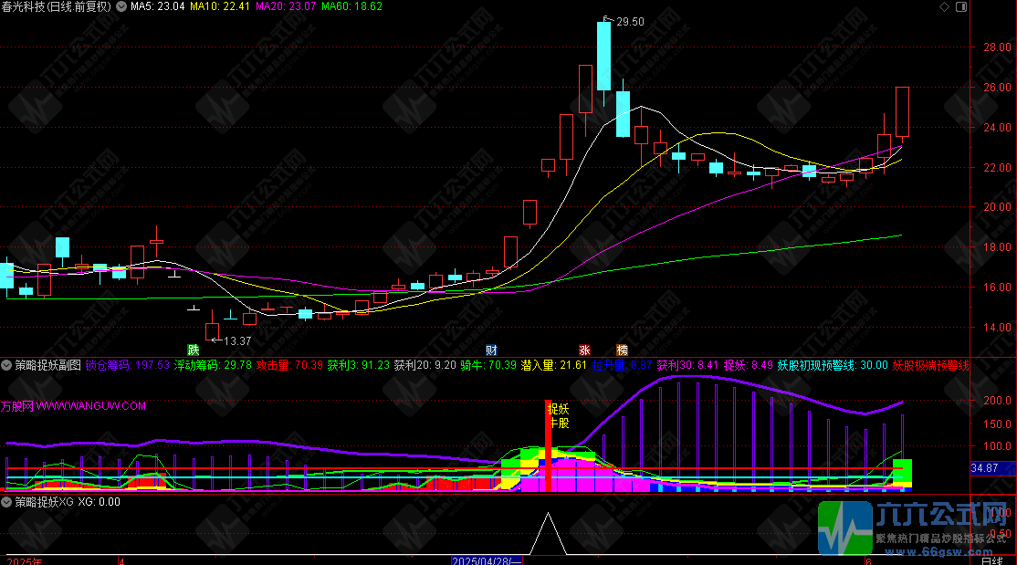The width and height of the screenshot is (1017, 565).
Task: Click the 捉妖牛股 signal marker
Action: (559, 416)
